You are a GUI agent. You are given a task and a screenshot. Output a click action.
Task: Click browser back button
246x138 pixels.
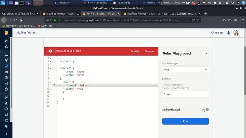point(4,20)
